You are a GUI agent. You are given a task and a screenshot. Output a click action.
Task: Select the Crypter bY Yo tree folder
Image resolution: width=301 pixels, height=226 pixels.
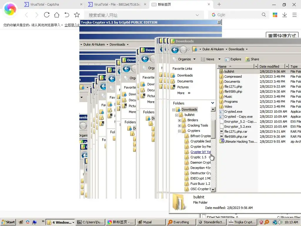click(200, 152)
